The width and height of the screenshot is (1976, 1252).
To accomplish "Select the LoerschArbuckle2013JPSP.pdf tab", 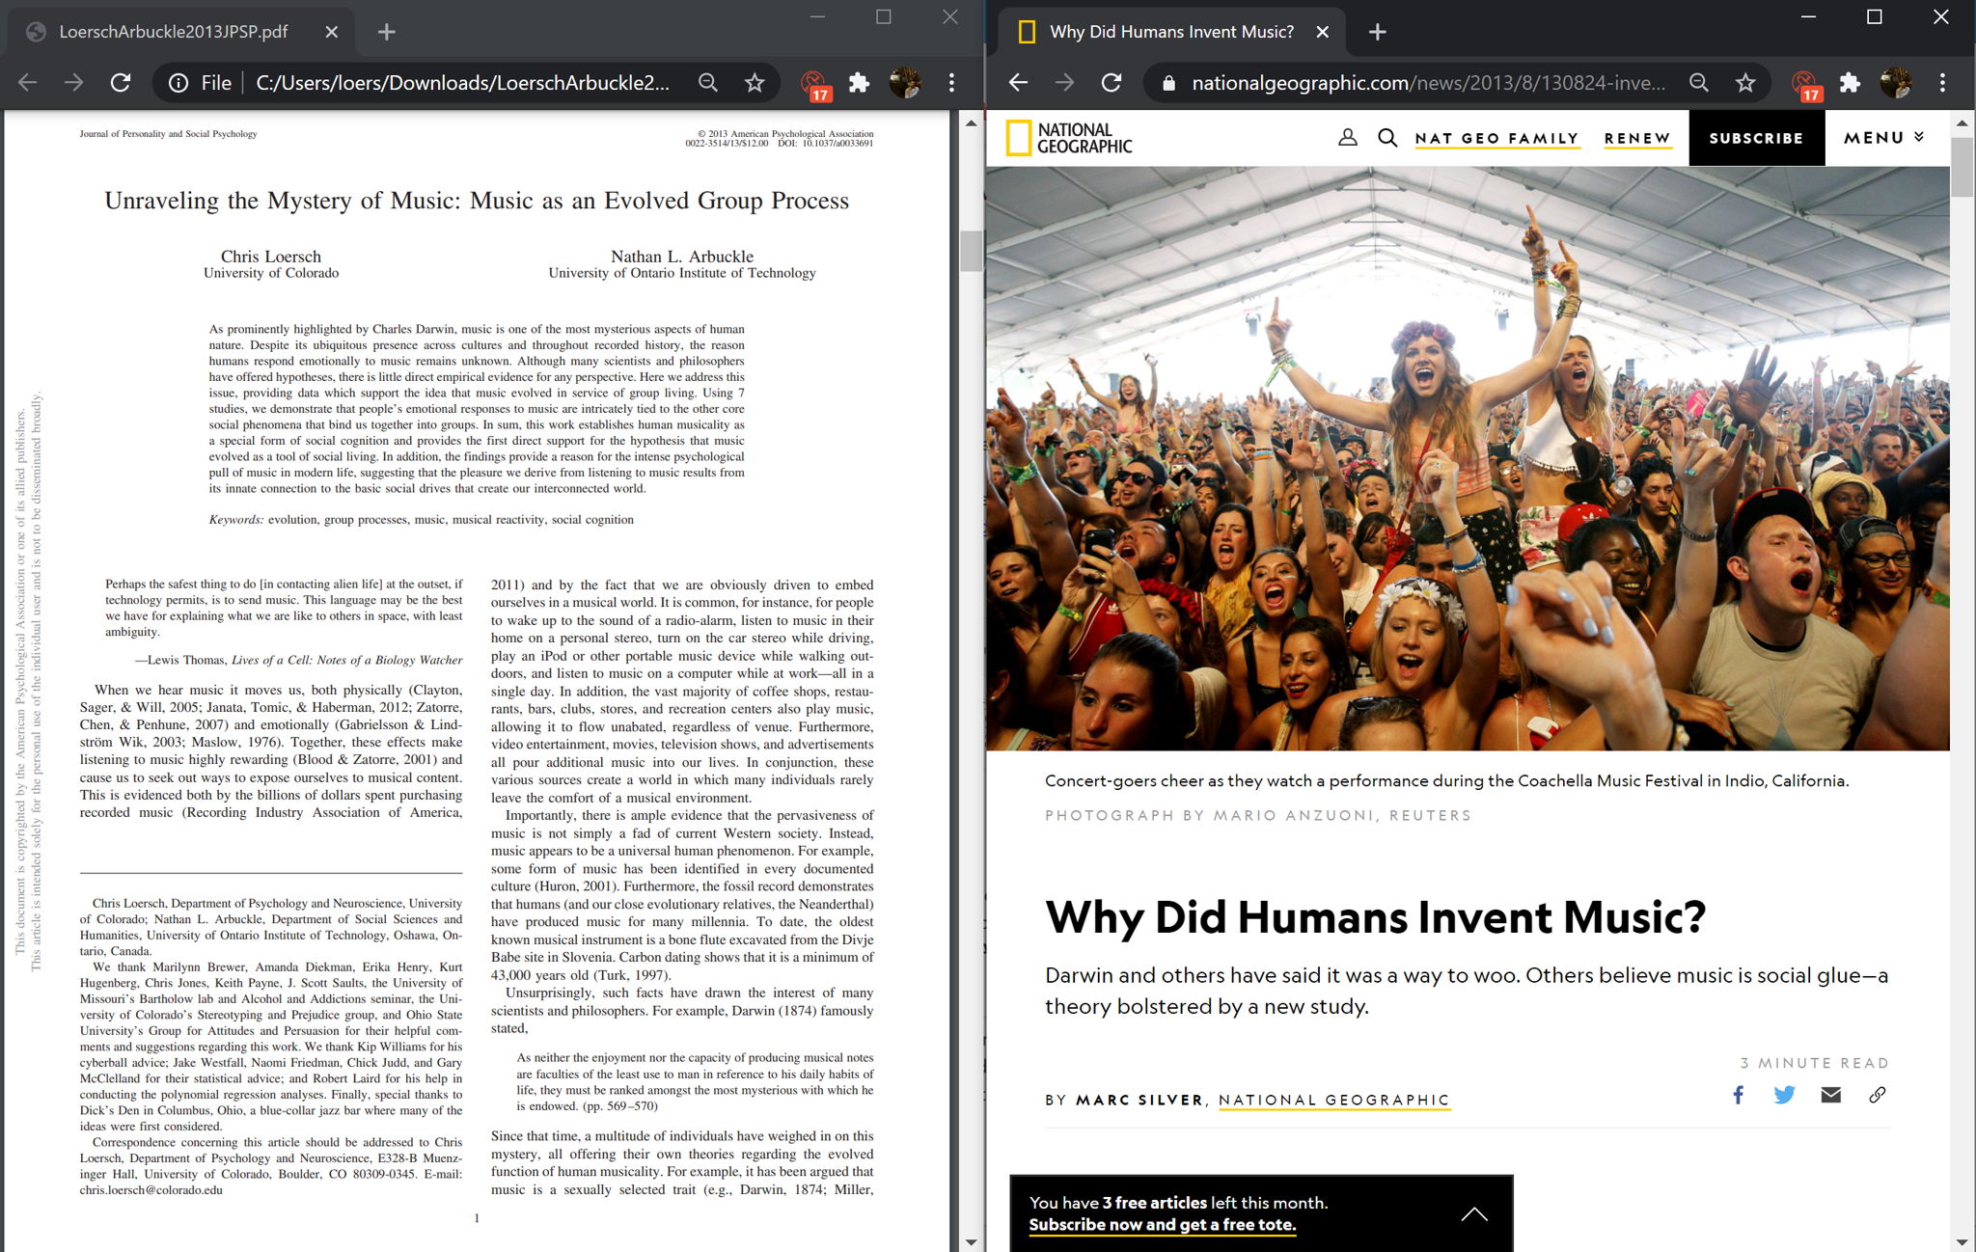I will [183, 32].
